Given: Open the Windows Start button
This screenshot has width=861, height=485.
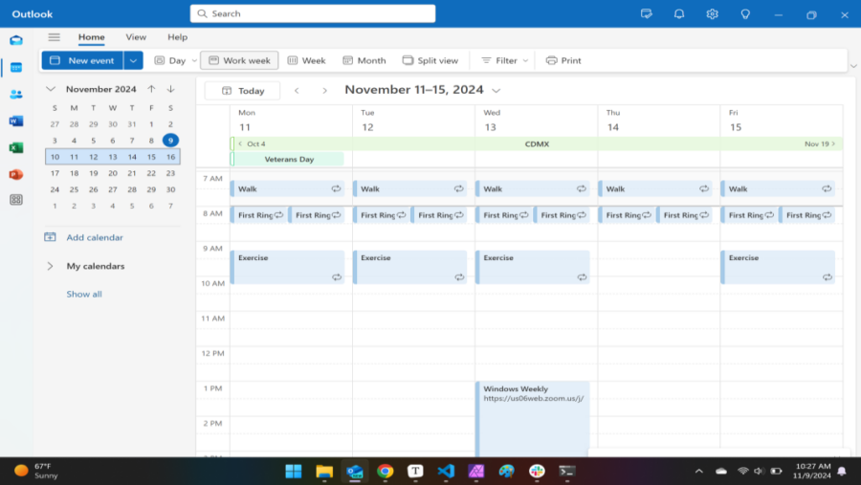Looking at the screenshot, I should [294, 472].
